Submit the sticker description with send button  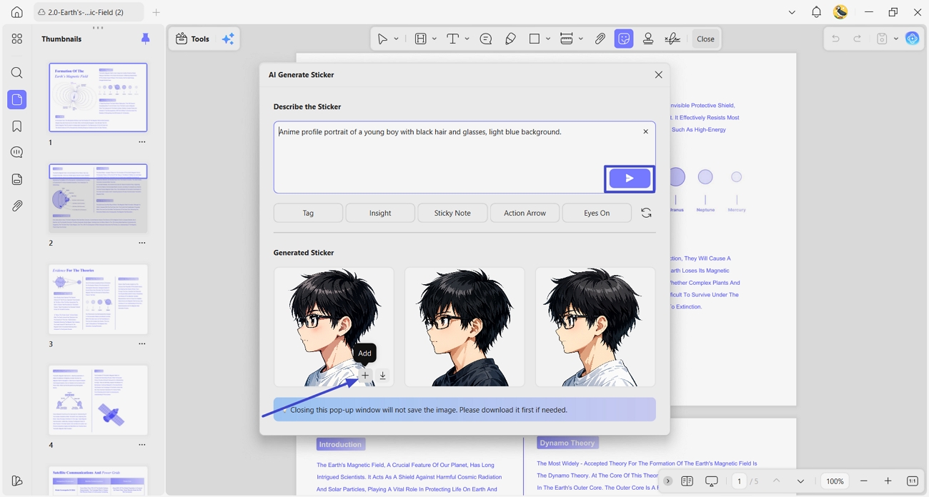(630, 179)
